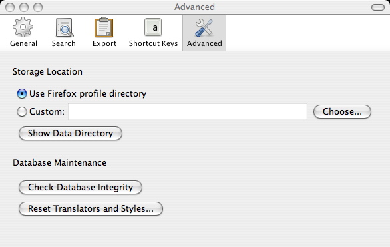Open the Search preferences magnifier icon
The height and width of the screenshot is (247, 390).
(x=64, y=27)
